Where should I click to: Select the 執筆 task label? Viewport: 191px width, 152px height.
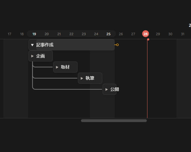point(90,78)
